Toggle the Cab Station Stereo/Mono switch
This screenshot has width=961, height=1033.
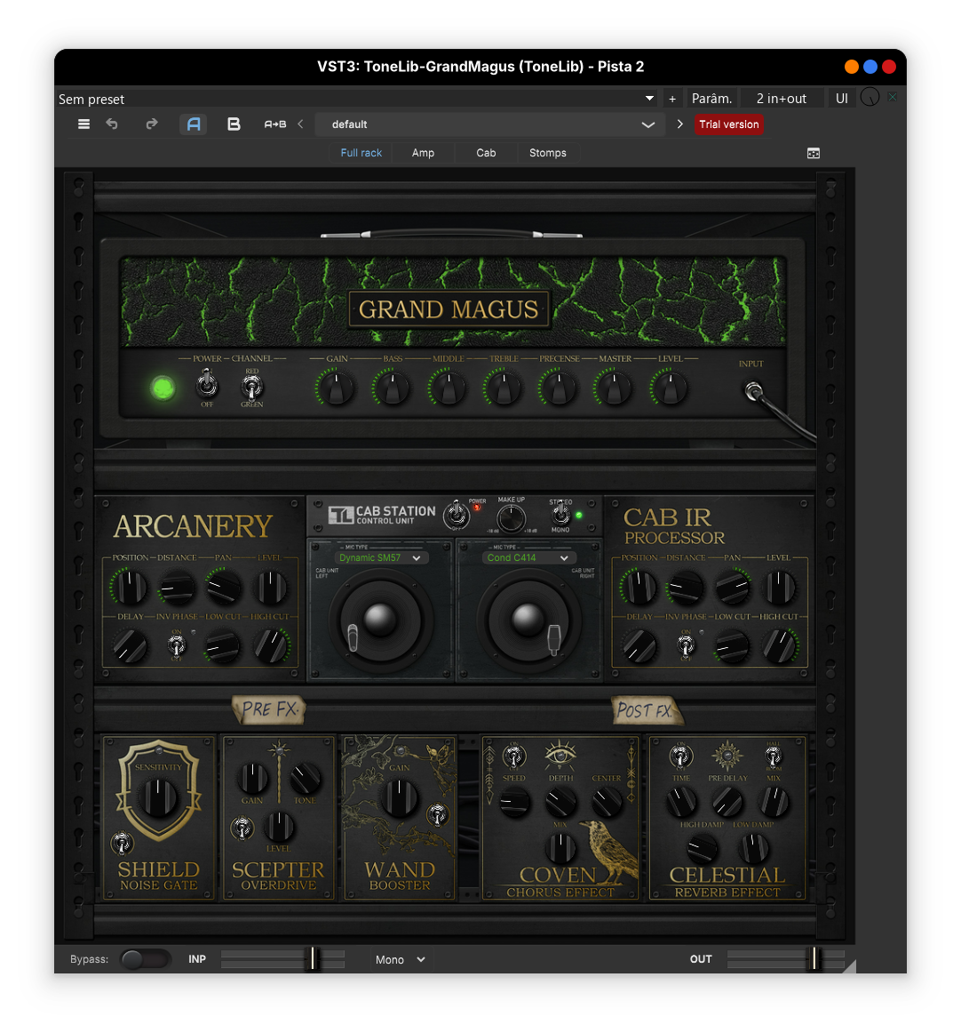560,515
